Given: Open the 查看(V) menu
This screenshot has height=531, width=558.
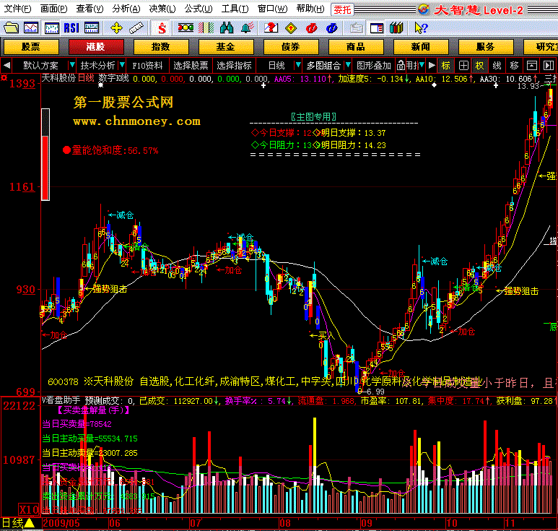Looking at the screenshot, I should tap(90, 9).
